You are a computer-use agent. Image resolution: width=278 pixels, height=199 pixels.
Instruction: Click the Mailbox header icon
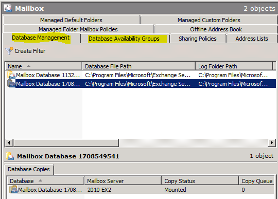coord(8,8)
